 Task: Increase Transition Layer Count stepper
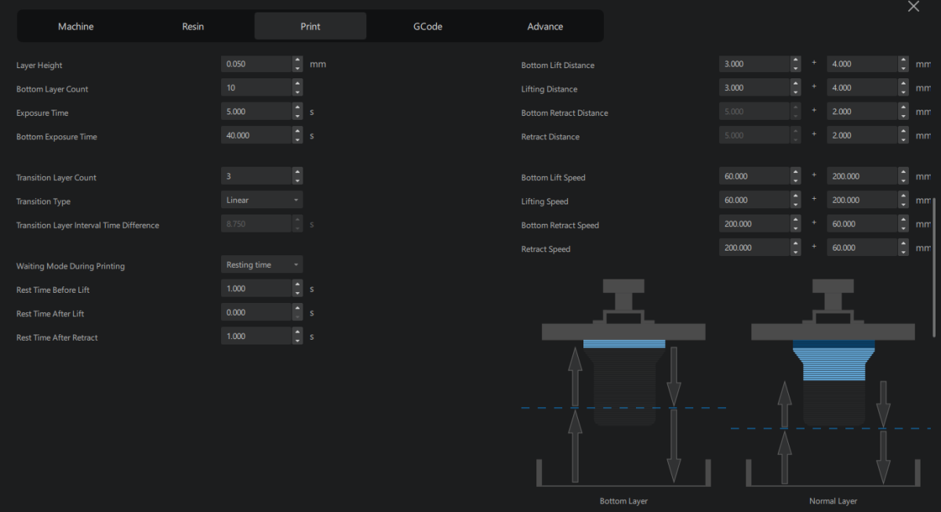[x=297, y=173]
